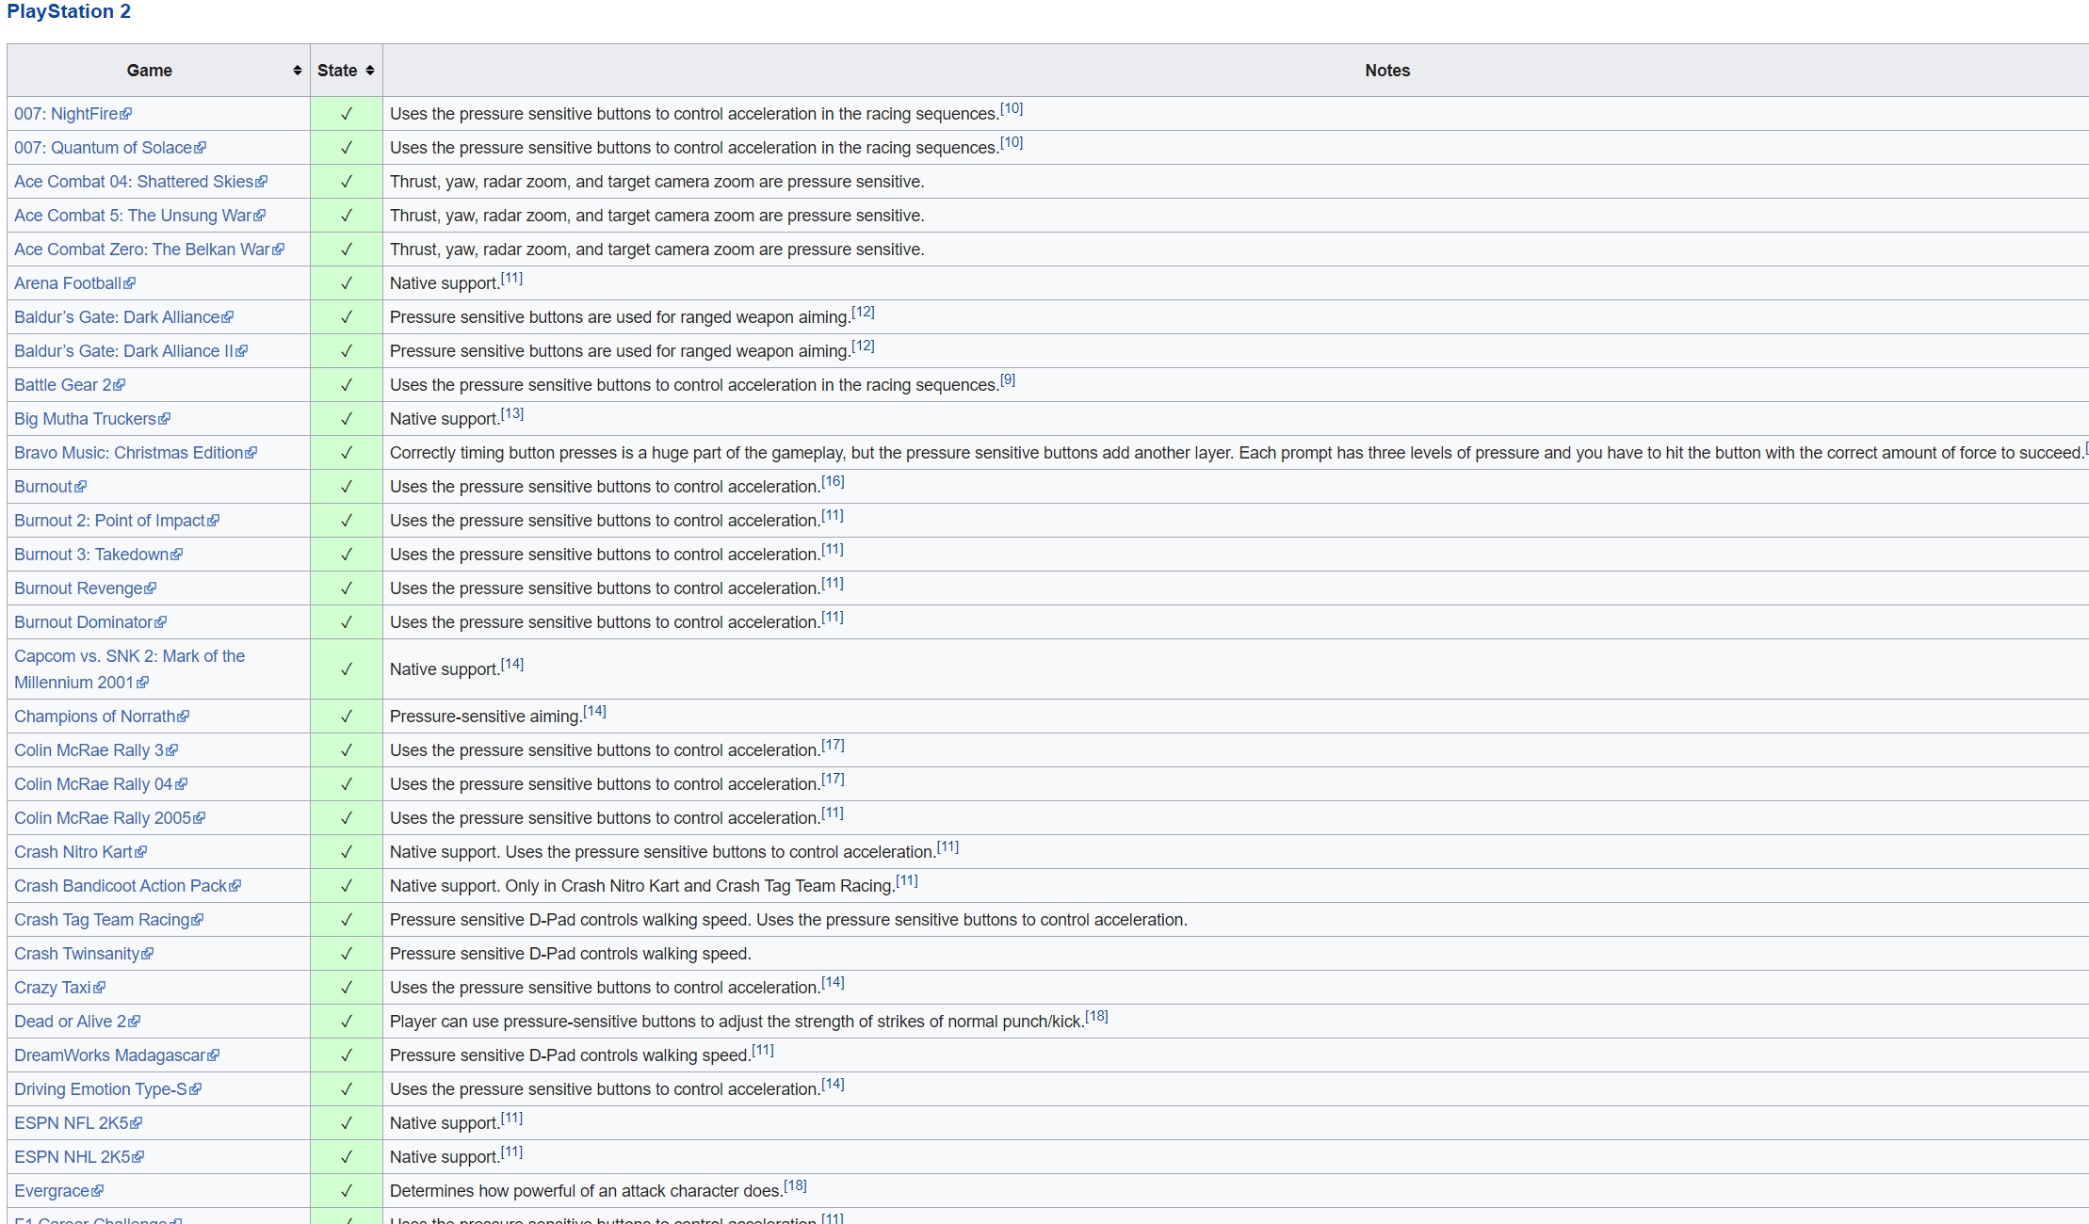Follow reference [16] in Burnout row
Viewport: 2089px width, 1224px height.
point(833,482)
